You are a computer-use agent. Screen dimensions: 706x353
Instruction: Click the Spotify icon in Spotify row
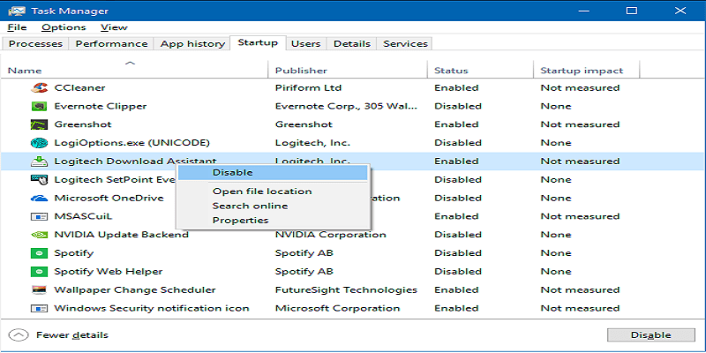click(x=39, y=253)
